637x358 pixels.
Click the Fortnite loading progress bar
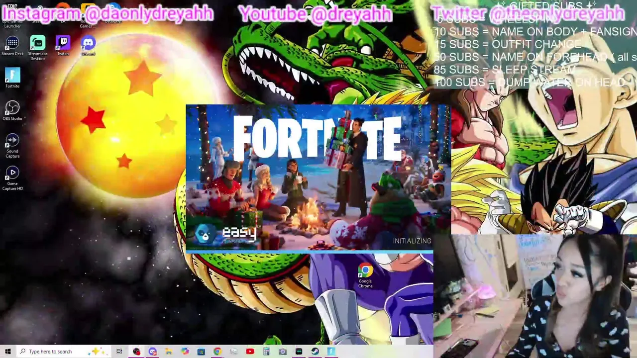pos(310,252)
